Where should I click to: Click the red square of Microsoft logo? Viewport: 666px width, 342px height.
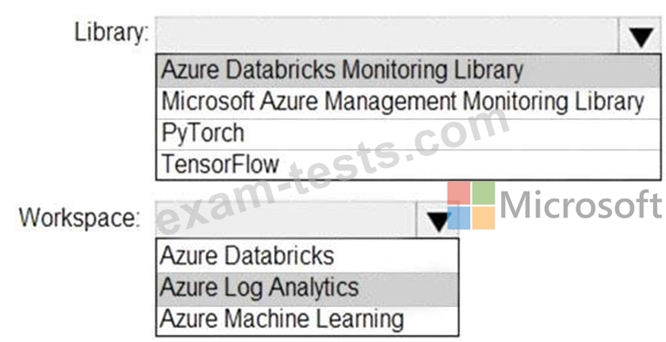459,193
